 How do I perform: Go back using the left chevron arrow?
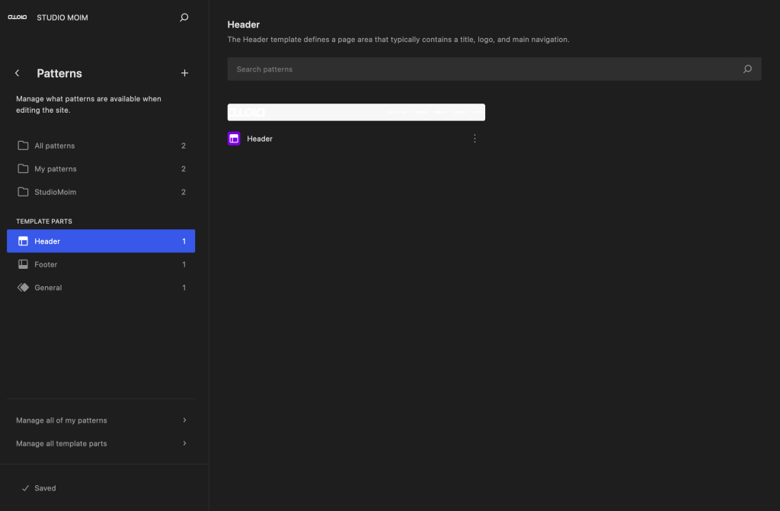click(x=18, y=73)
